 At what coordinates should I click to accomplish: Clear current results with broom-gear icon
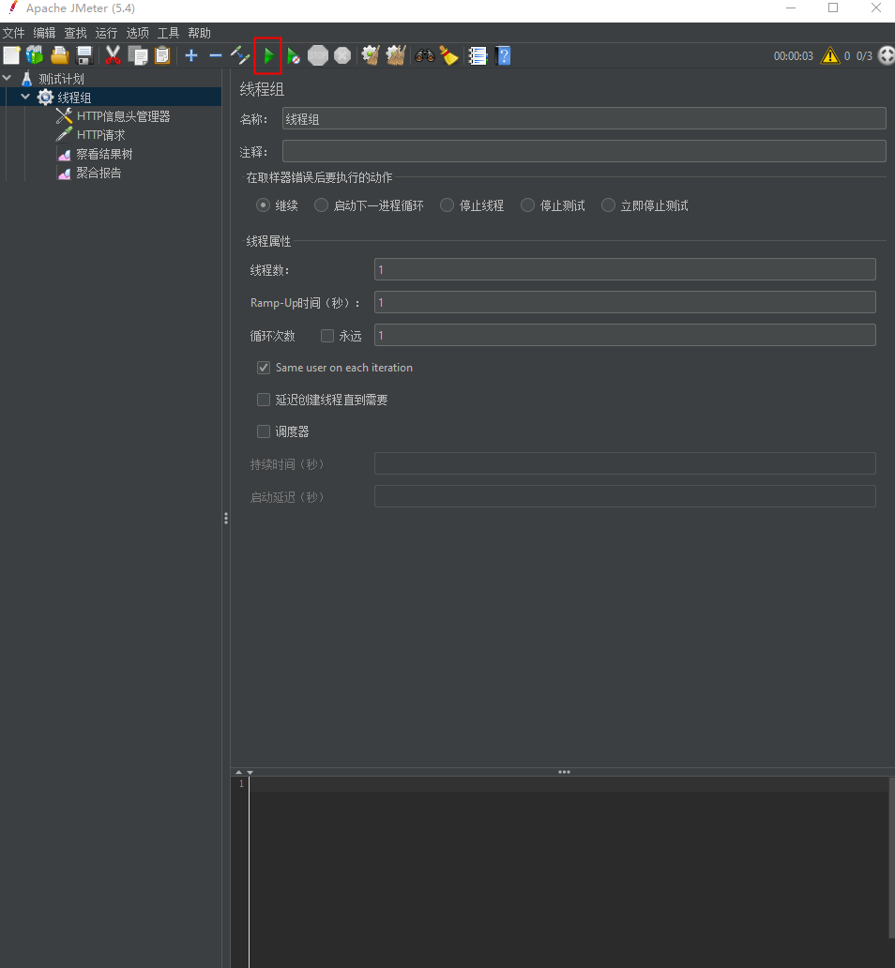(x=371, y=55)
